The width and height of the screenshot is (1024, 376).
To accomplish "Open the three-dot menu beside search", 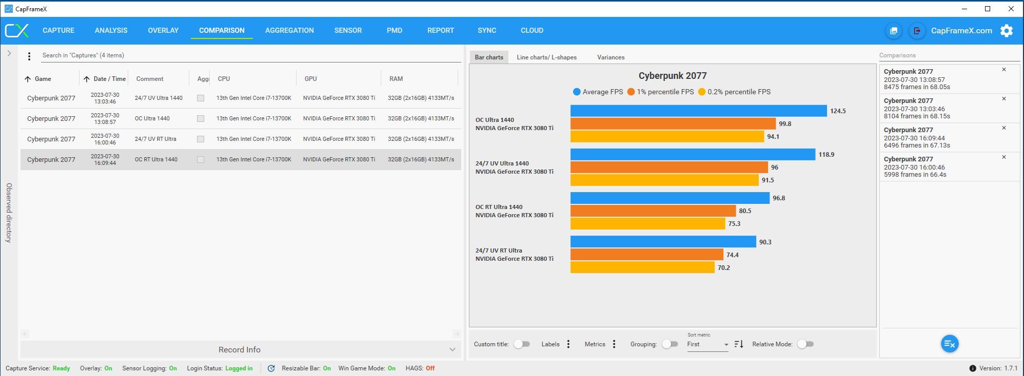I will [29, 56].
